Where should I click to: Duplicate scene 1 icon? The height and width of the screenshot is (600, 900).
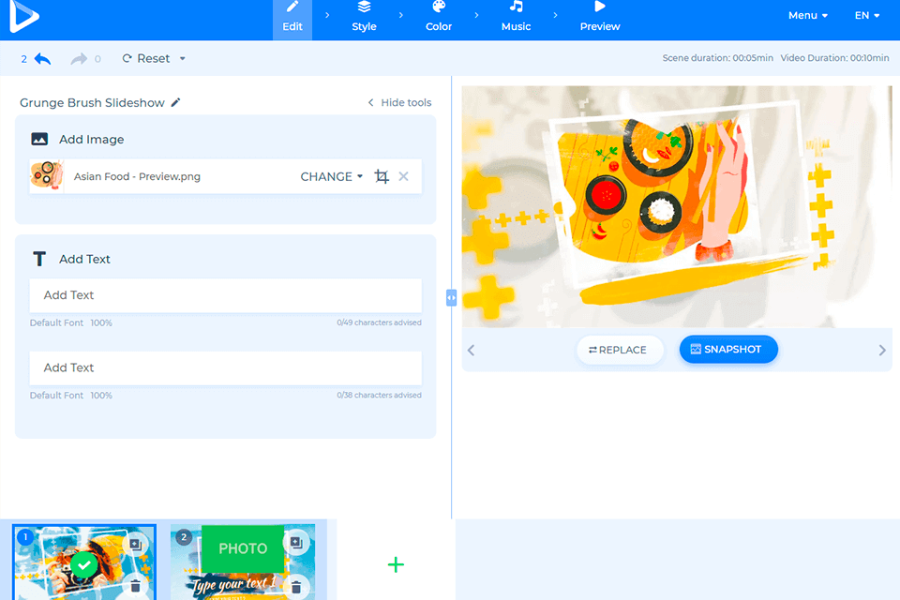135,544
